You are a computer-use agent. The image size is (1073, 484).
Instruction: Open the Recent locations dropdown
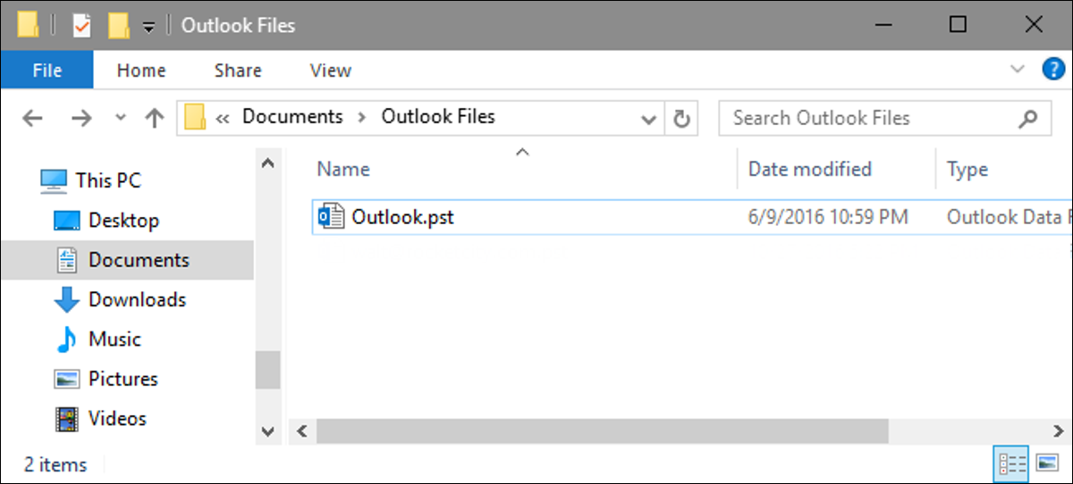(x=121, y=119)
